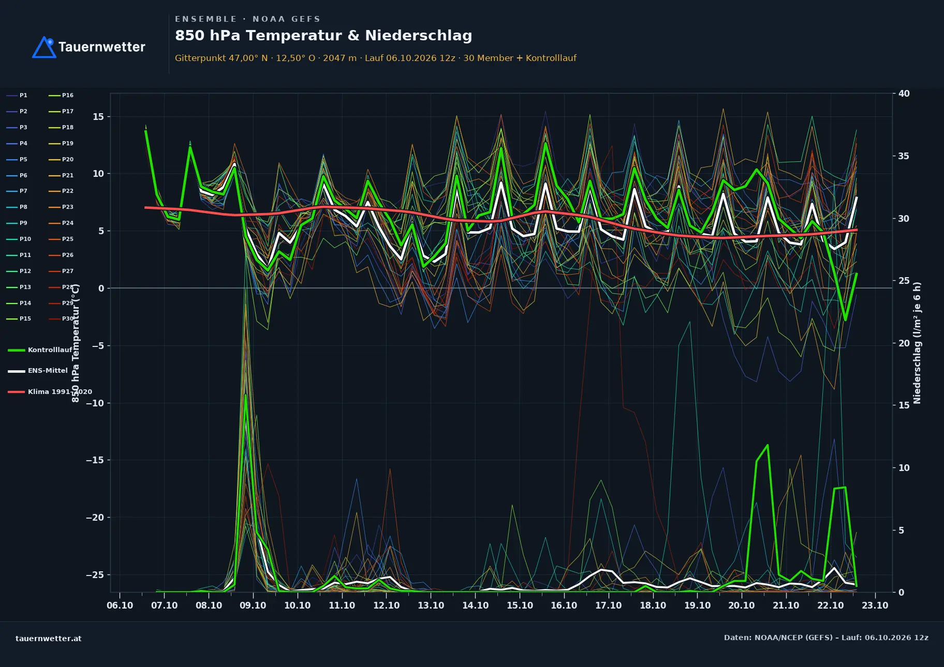Select the P19 legend entry

[x=61, y=143]
